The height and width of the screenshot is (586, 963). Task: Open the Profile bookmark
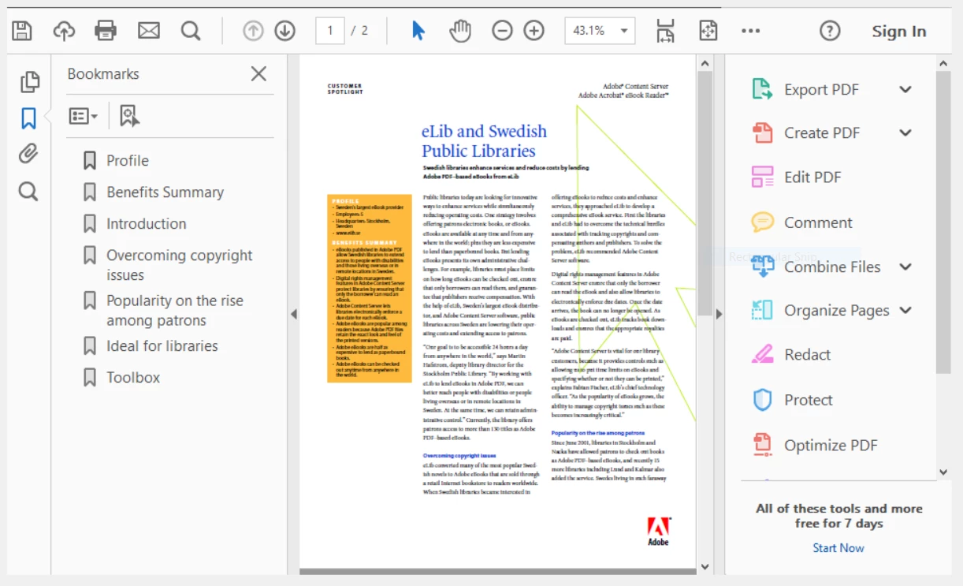128,160
